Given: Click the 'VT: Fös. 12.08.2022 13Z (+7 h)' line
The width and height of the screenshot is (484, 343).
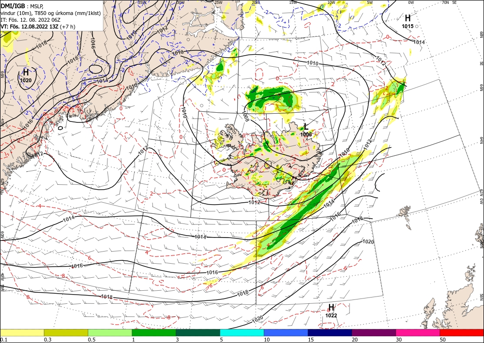Looking at the screenshot, I should [x=38, y=27].
